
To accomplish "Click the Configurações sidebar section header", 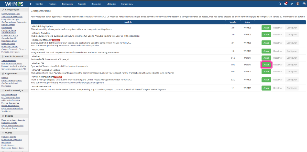I will click(14, 10).
